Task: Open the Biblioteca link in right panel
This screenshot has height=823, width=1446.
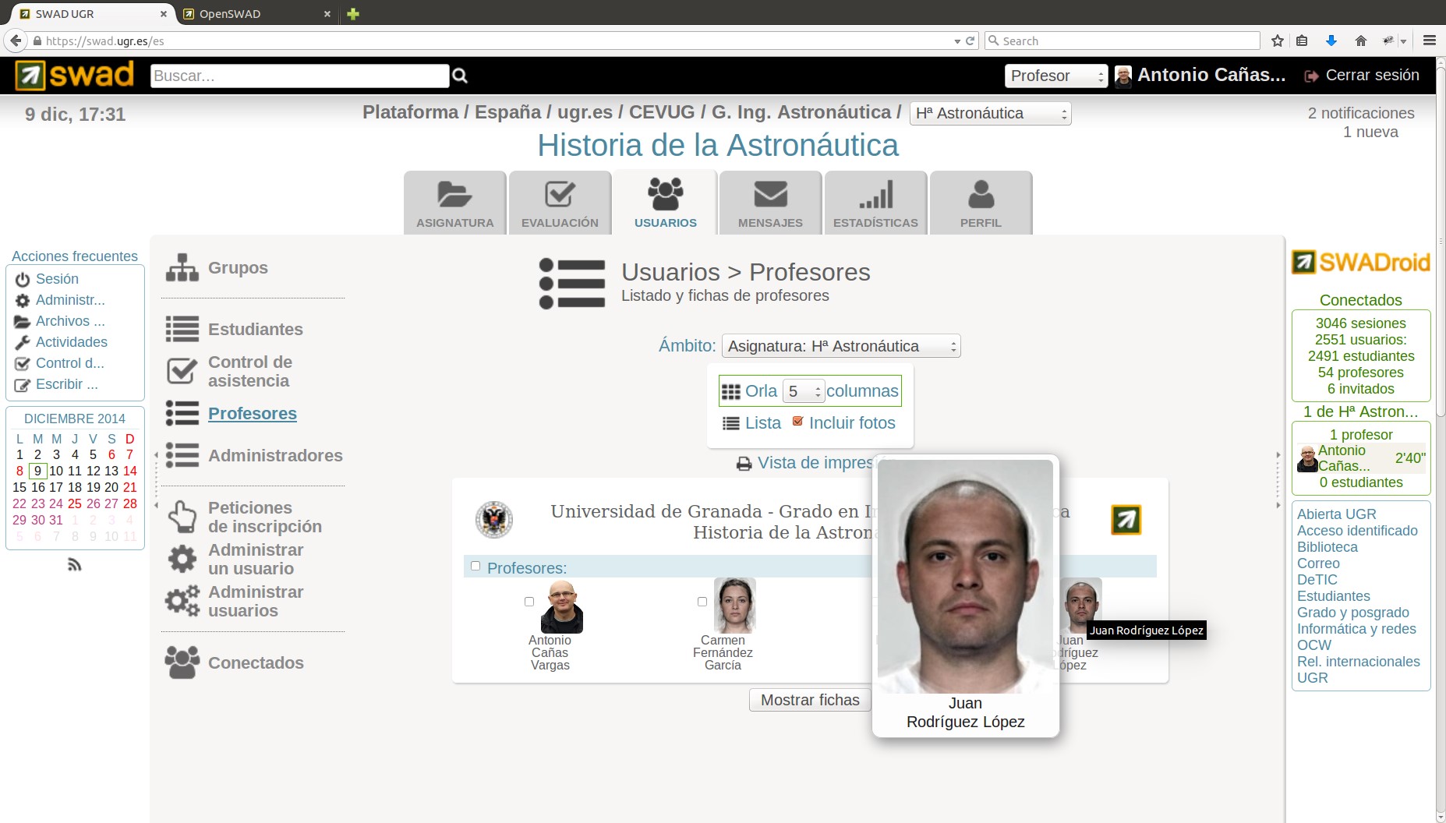Action: [x=1327, y=547]
